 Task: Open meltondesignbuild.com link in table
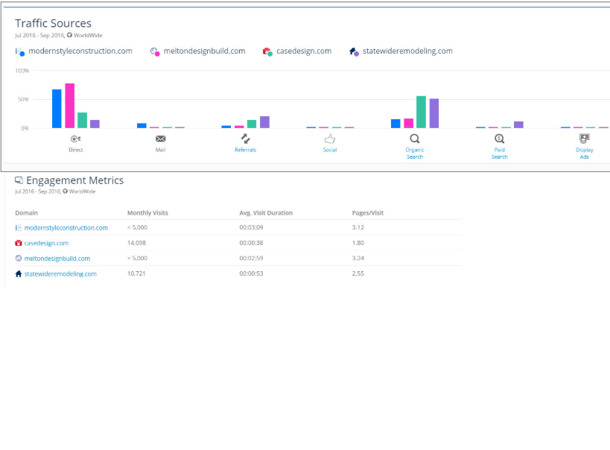pos(57,259)
